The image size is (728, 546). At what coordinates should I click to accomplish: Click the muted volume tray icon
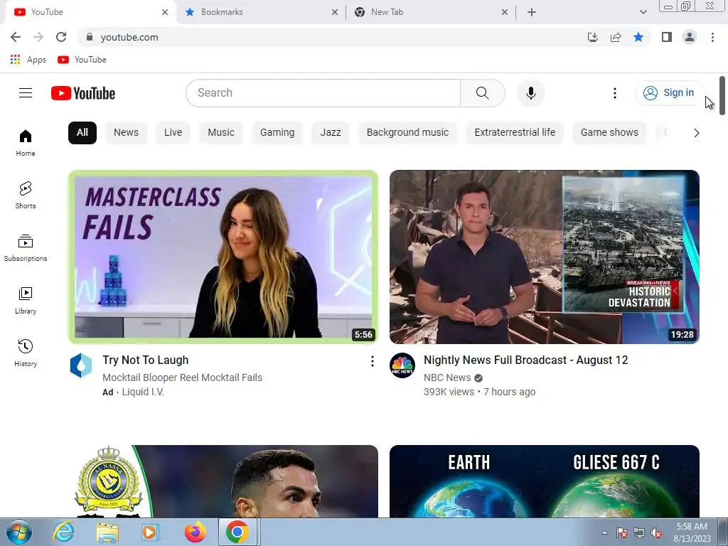(656, 533)
